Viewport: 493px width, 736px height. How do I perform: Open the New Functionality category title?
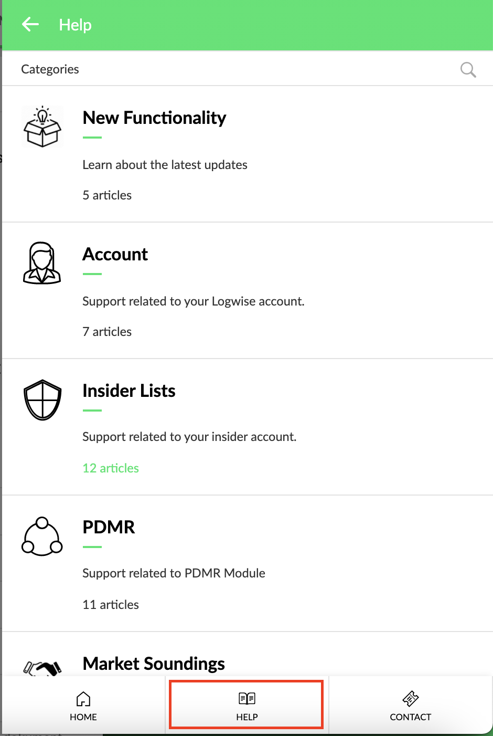[154, 118]
